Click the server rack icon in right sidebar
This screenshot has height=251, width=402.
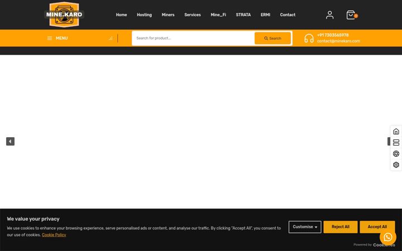point(396,142)
